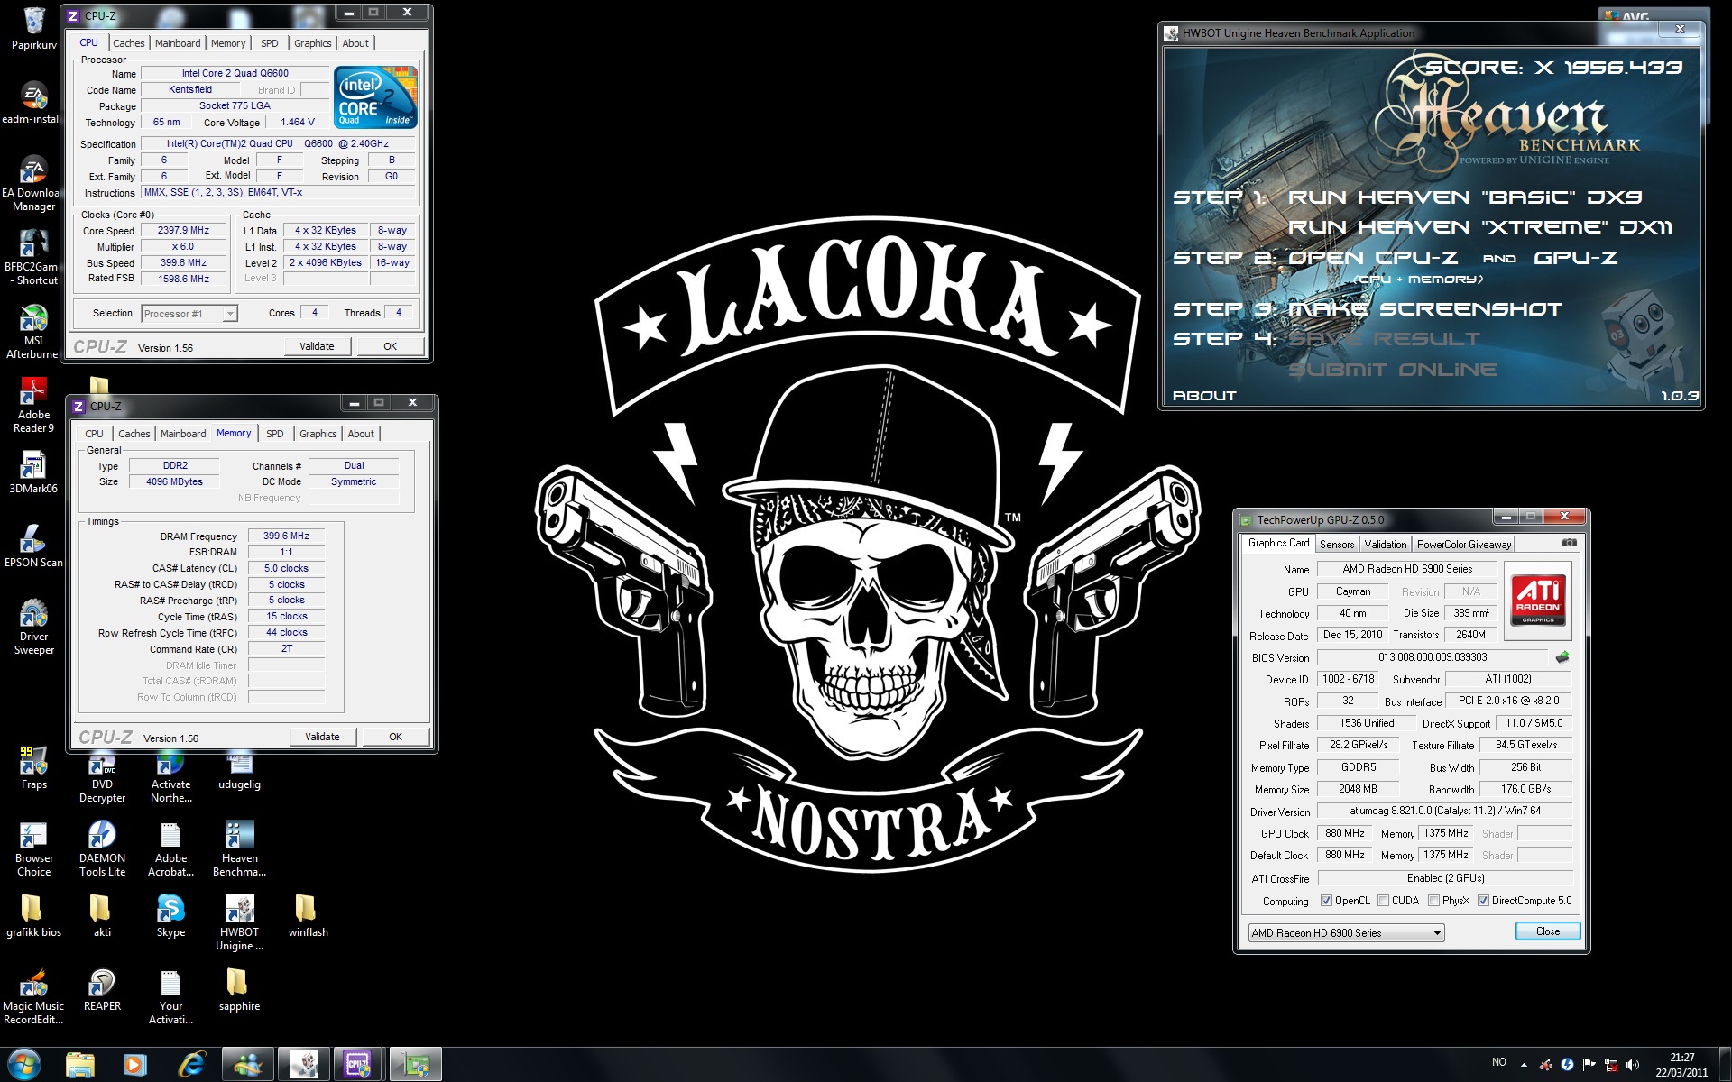Toggle the PhysX checkbox in GPU-Z
This screenshot has height=1082, width=1732.
1433,901
